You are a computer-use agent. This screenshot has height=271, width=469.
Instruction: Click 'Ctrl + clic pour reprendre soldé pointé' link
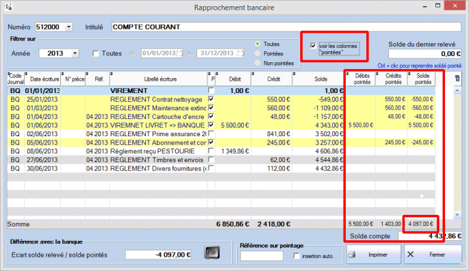(419, 66)
